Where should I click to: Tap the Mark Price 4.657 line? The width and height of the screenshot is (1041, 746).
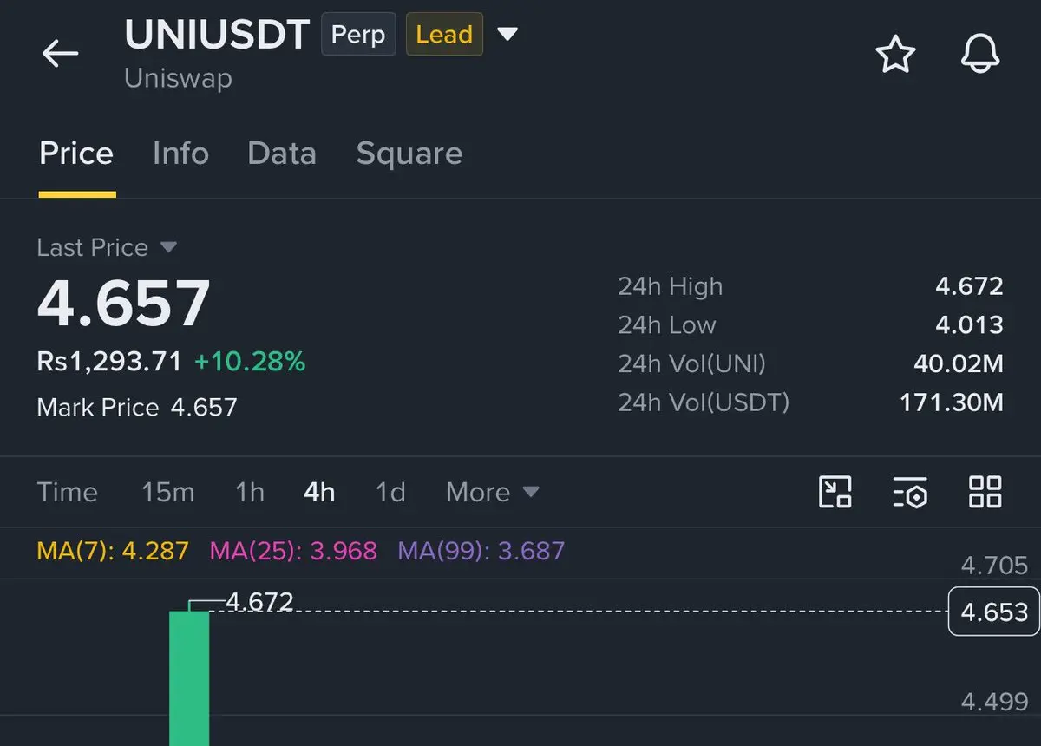click(137, 408)
